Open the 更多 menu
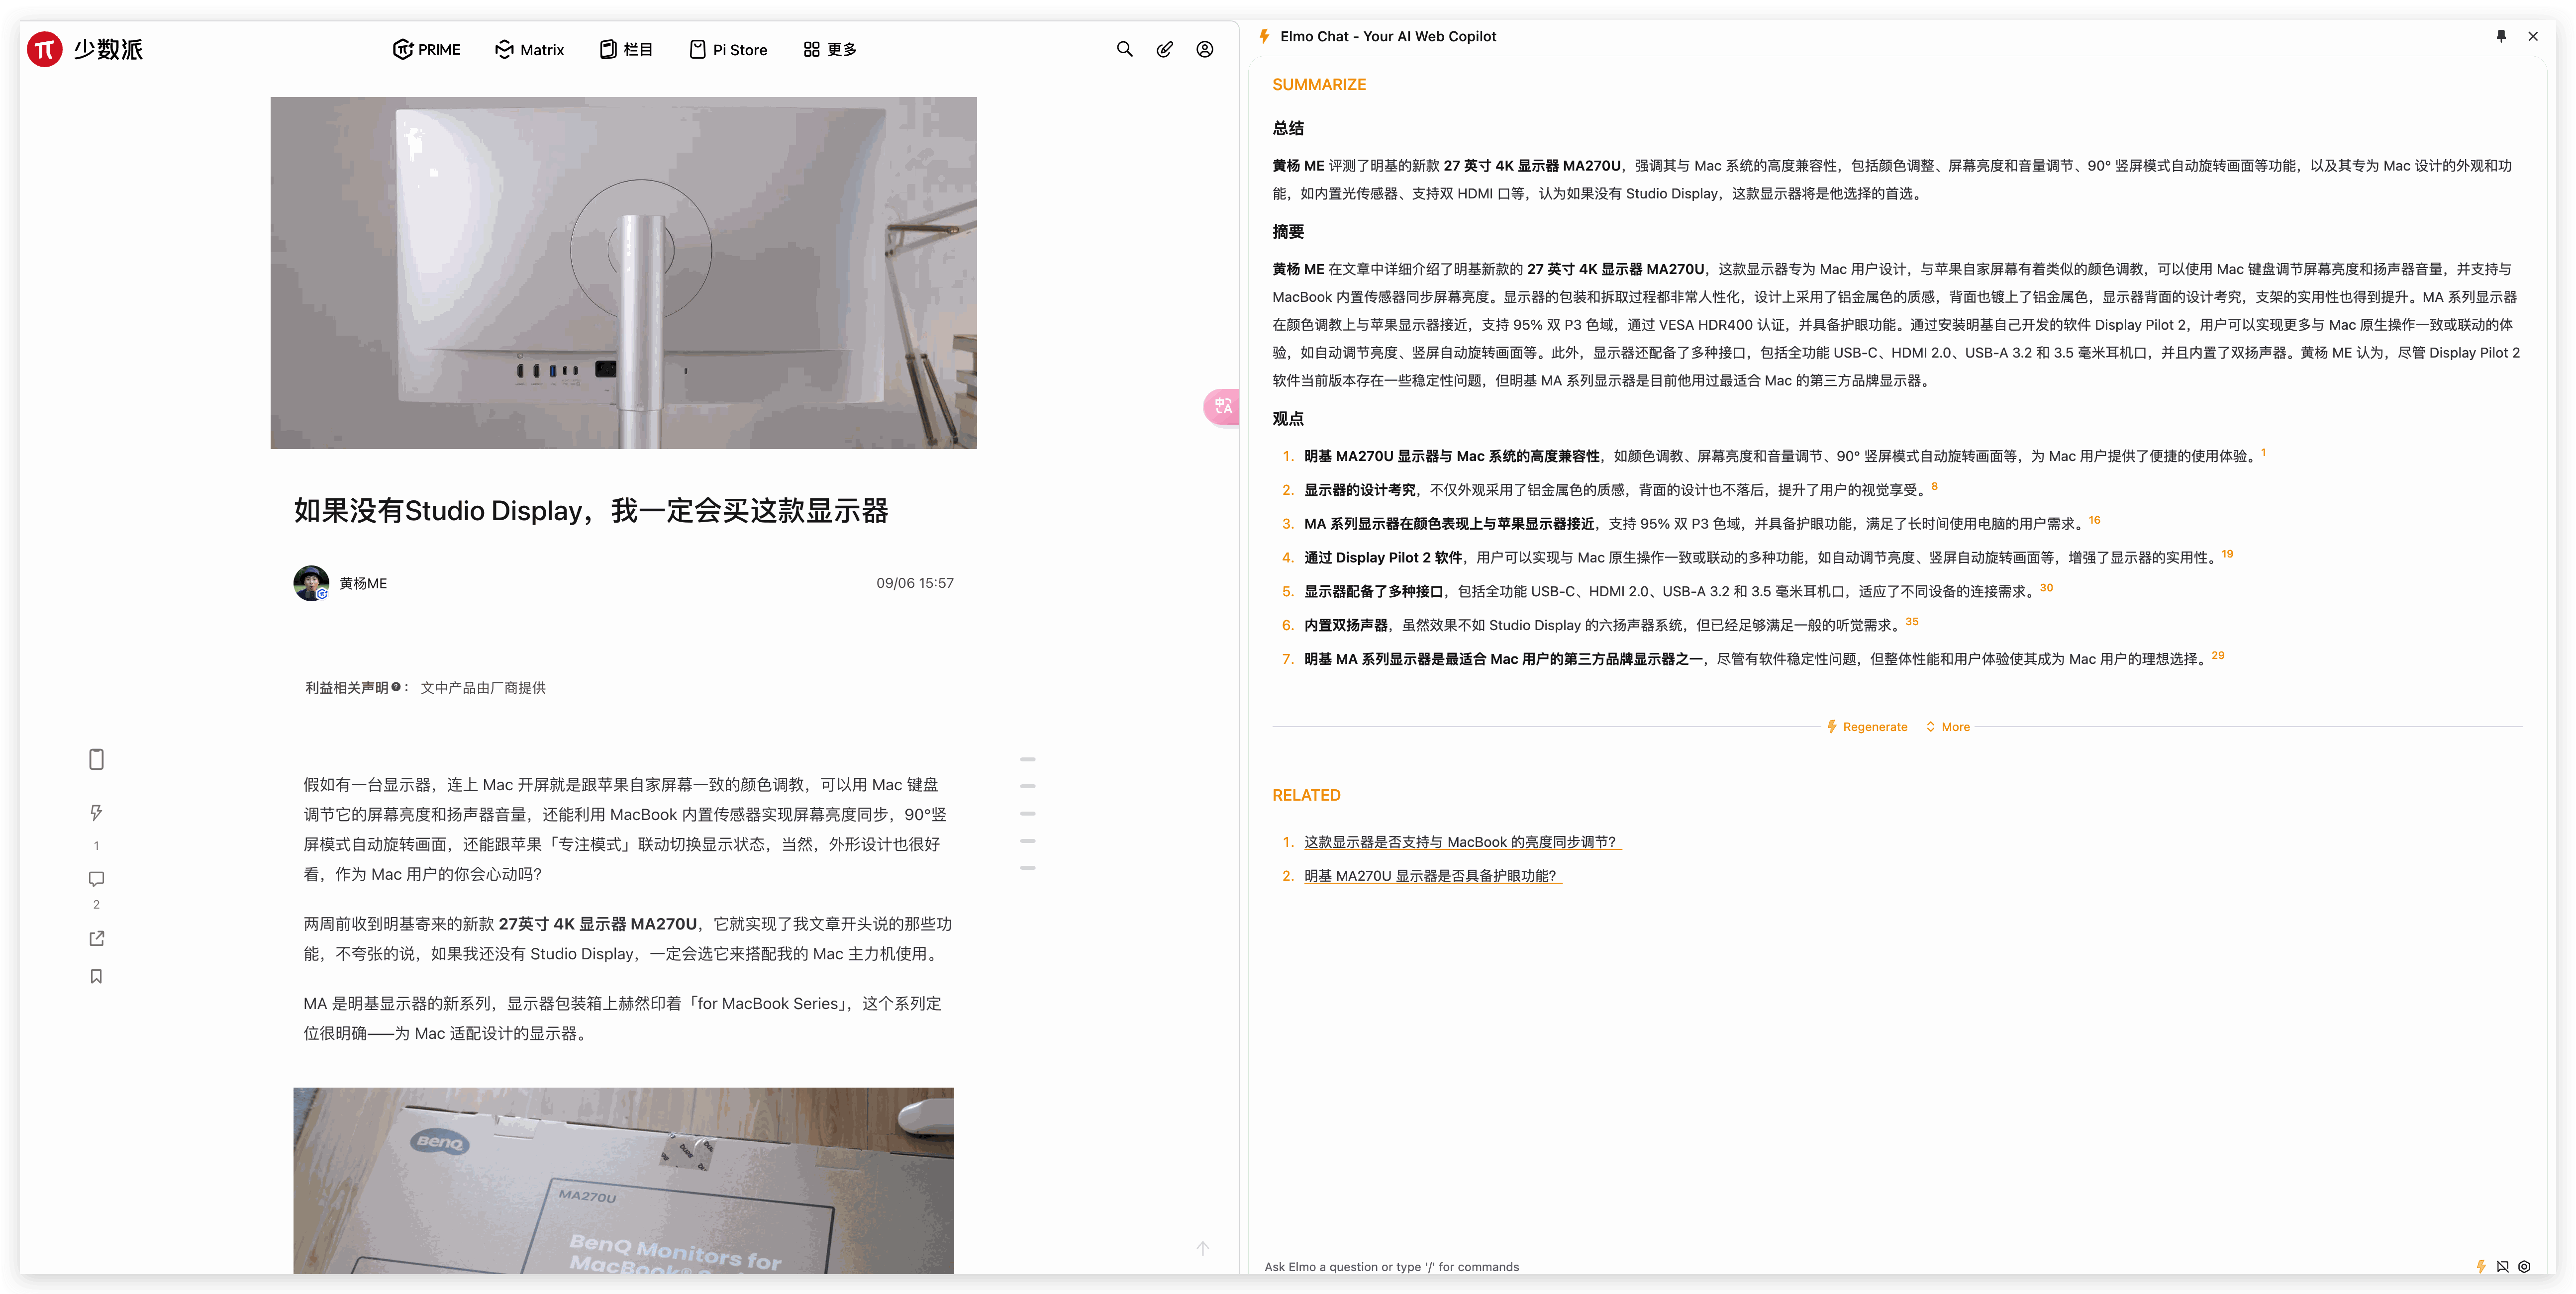Screen dimensions: 2576x1294 point(830,49)
